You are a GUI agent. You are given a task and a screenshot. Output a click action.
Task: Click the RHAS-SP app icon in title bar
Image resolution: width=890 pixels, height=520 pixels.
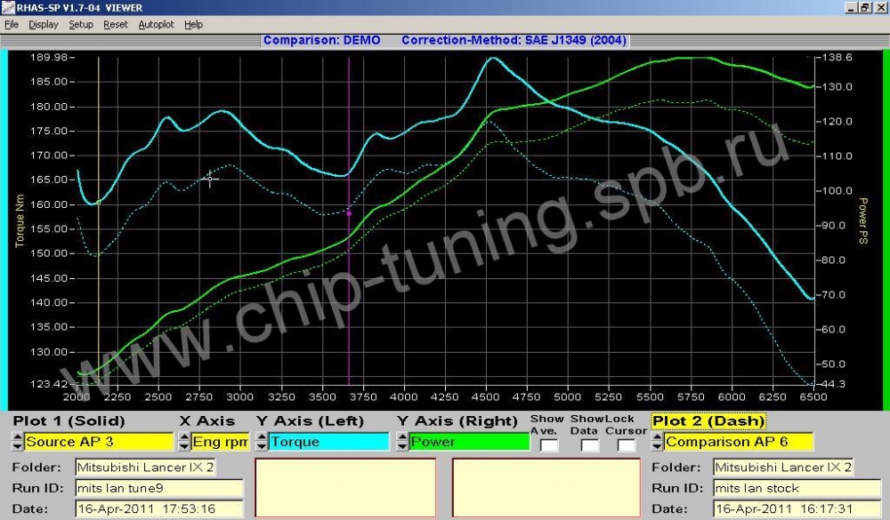pyautogui.click(x=7, y=7)
